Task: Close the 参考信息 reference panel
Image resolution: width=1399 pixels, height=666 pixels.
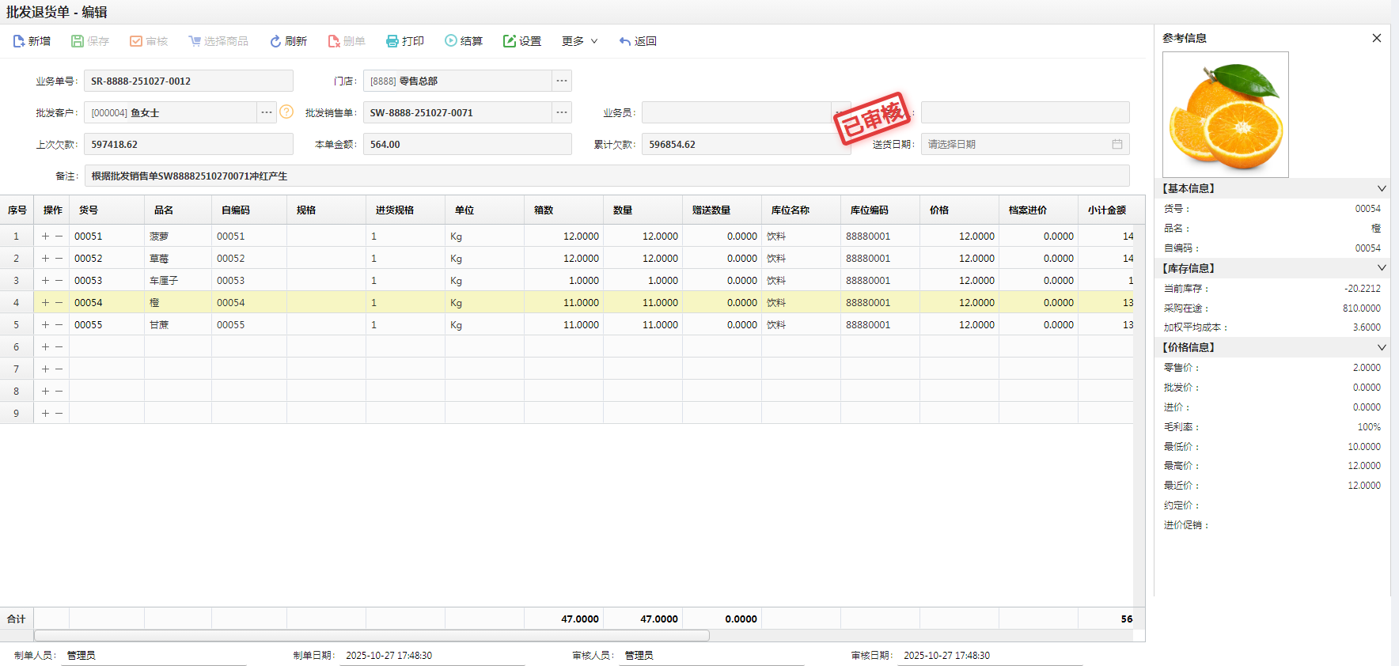Action: coord(1376,38)
